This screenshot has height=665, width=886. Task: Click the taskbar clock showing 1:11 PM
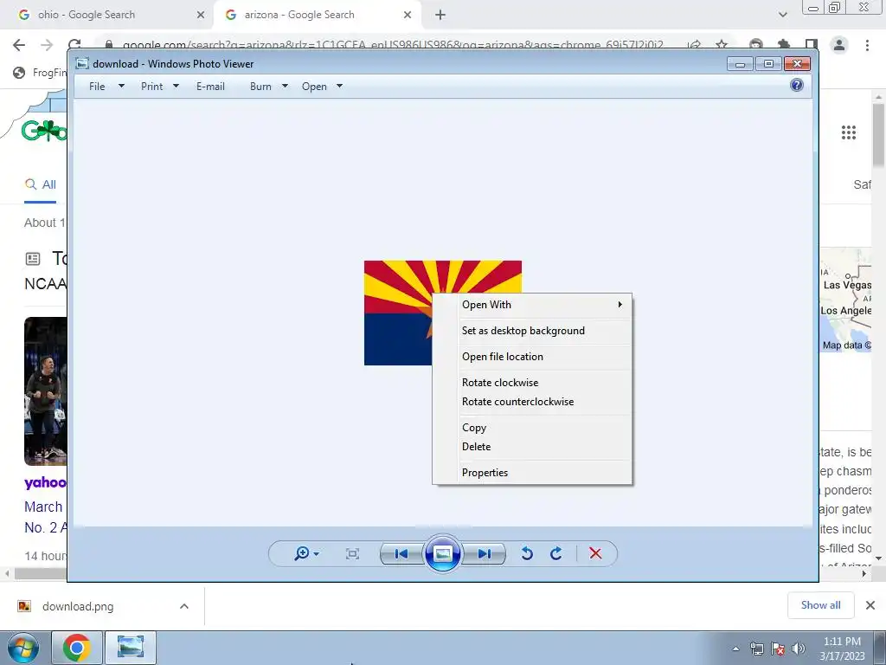click(842, 649)
